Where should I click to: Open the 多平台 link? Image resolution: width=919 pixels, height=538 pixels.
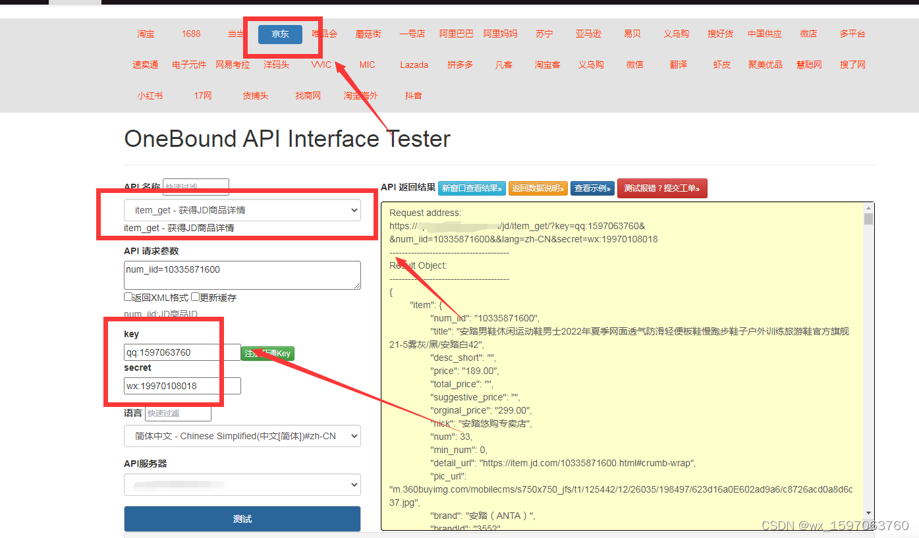point(852,34)
